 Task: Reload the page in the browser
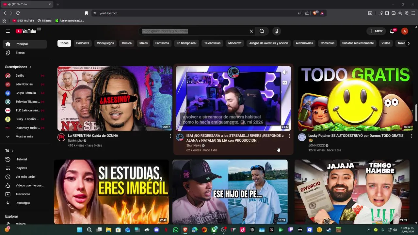[18, 13]
